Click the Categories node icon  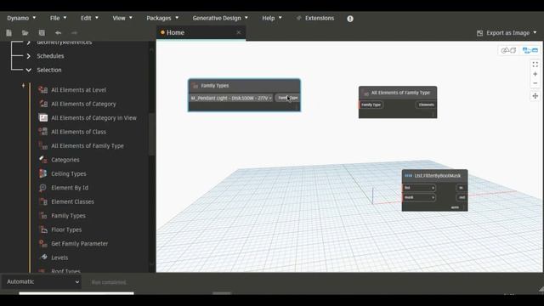[x=43, y=160]
